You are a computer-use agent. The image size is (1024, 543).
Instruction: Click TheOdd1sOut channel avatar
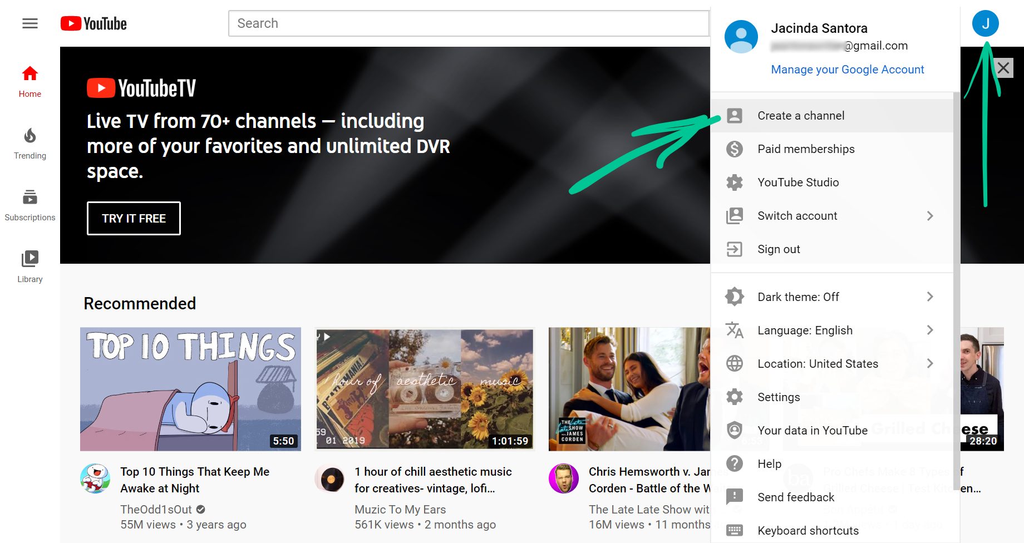tap(95, 478)
